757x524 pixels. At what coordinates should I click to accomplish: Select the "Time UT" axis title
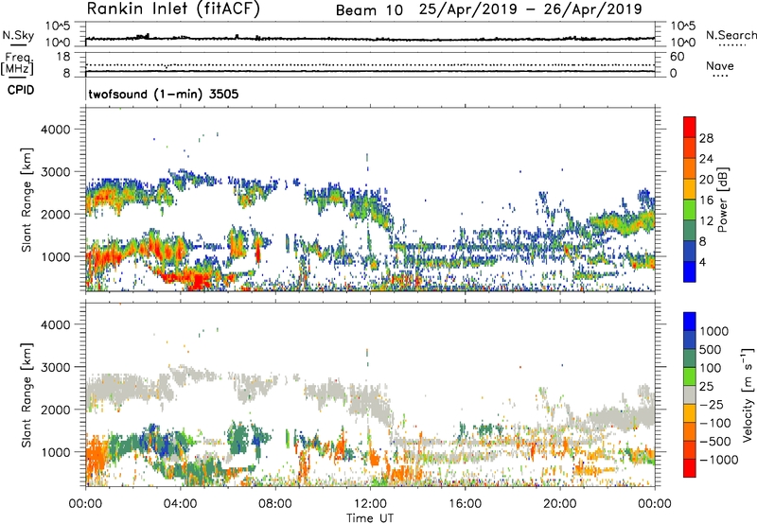(370, 518)
